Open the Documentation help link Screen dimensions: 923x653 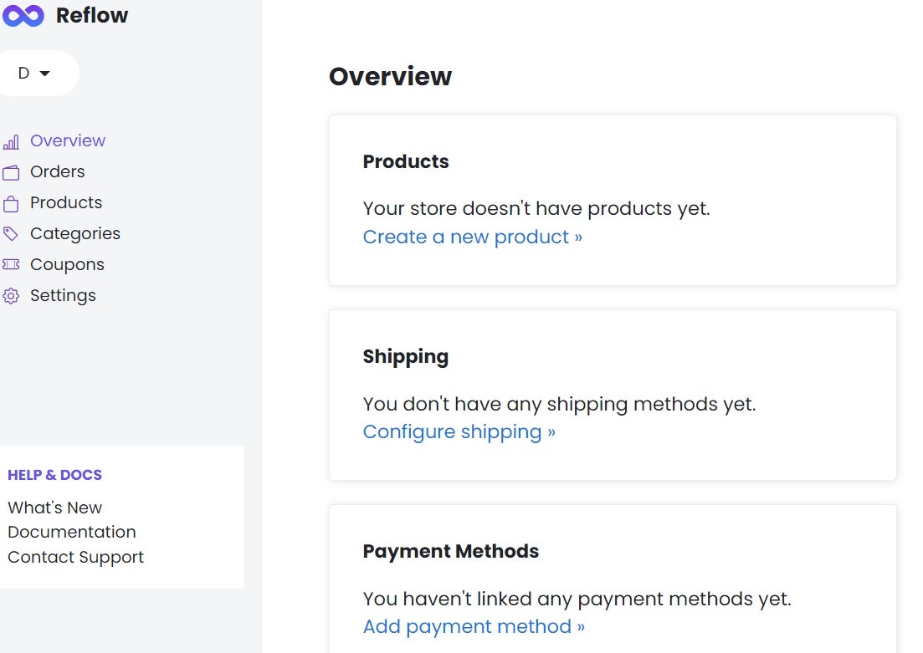pos(72,532)
